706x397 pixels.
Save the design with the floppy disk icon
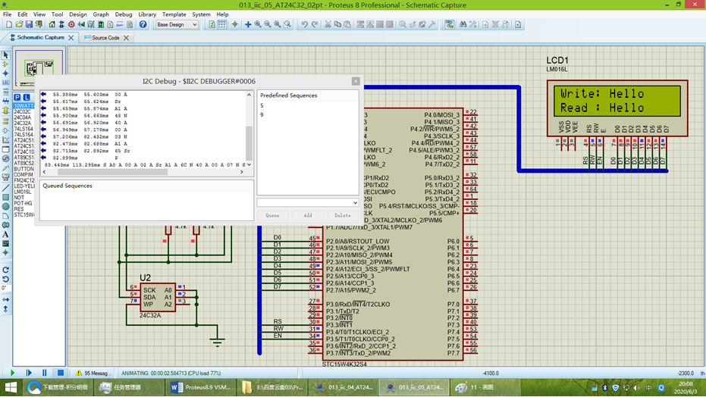tap(29, 25)
